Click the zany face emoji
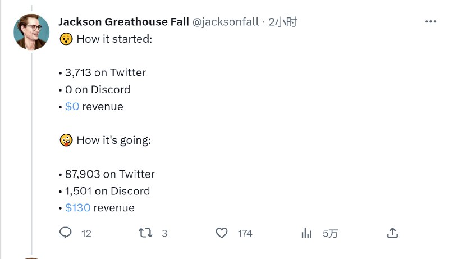The height and width of the screenshot is (259, 449). point(66,140)
